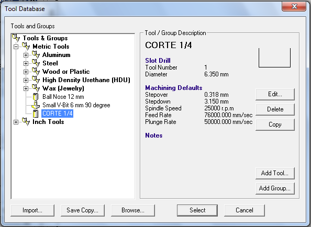Click the Notes heading

point(154,135)
